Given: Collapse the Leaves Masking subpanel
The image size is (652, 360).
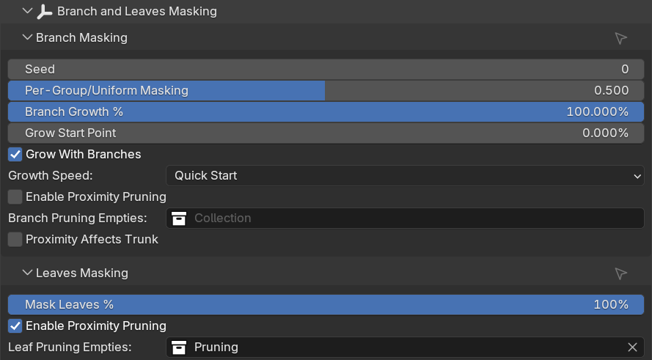Looking at the screenshot, I should [27, 273].
